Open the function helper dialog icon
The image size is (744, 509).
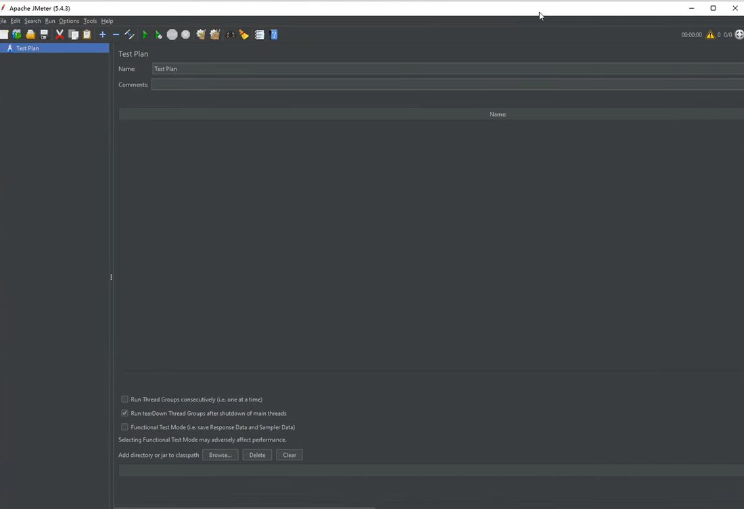click(x=260, y=34)
